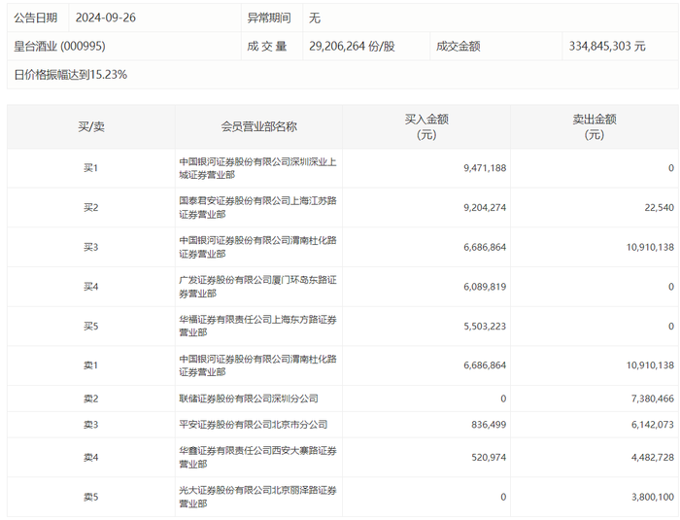Select the 卖4 row label
The width and height of the screenshot is (680, 520).
pyautogui.click(x=91, y=458)
